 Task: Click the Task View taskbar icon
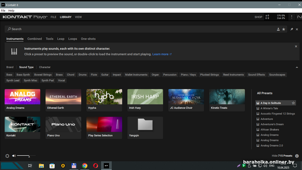click(30, 166)
